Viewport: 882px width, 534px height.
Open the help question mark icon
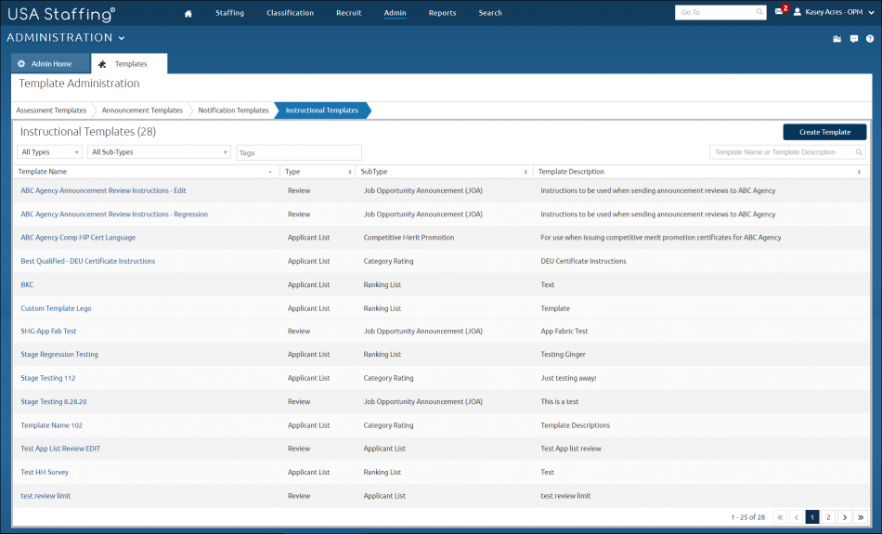click(x=870, y=39)
